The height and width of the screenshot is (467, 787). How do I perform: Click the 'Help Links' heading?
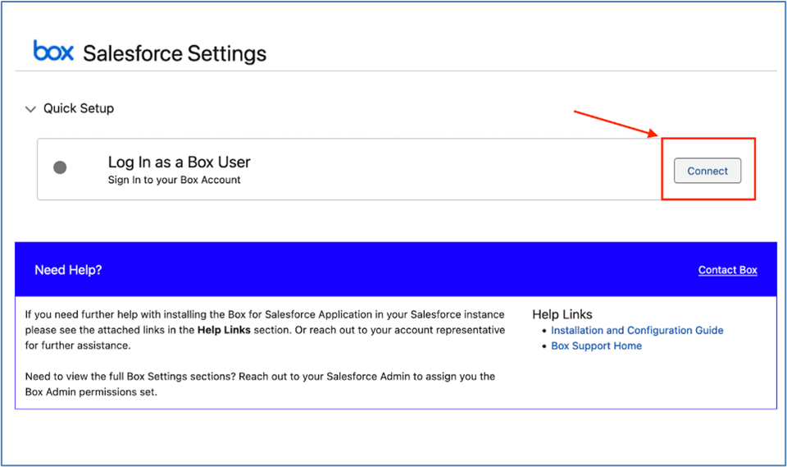pyautogui.click(x=562, y=314)
